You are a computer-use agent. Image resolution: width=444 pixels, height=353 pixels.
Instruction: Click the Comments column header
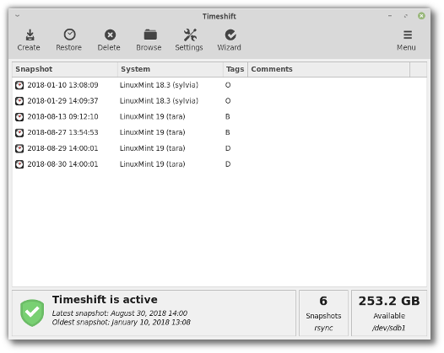click(328, 69)
